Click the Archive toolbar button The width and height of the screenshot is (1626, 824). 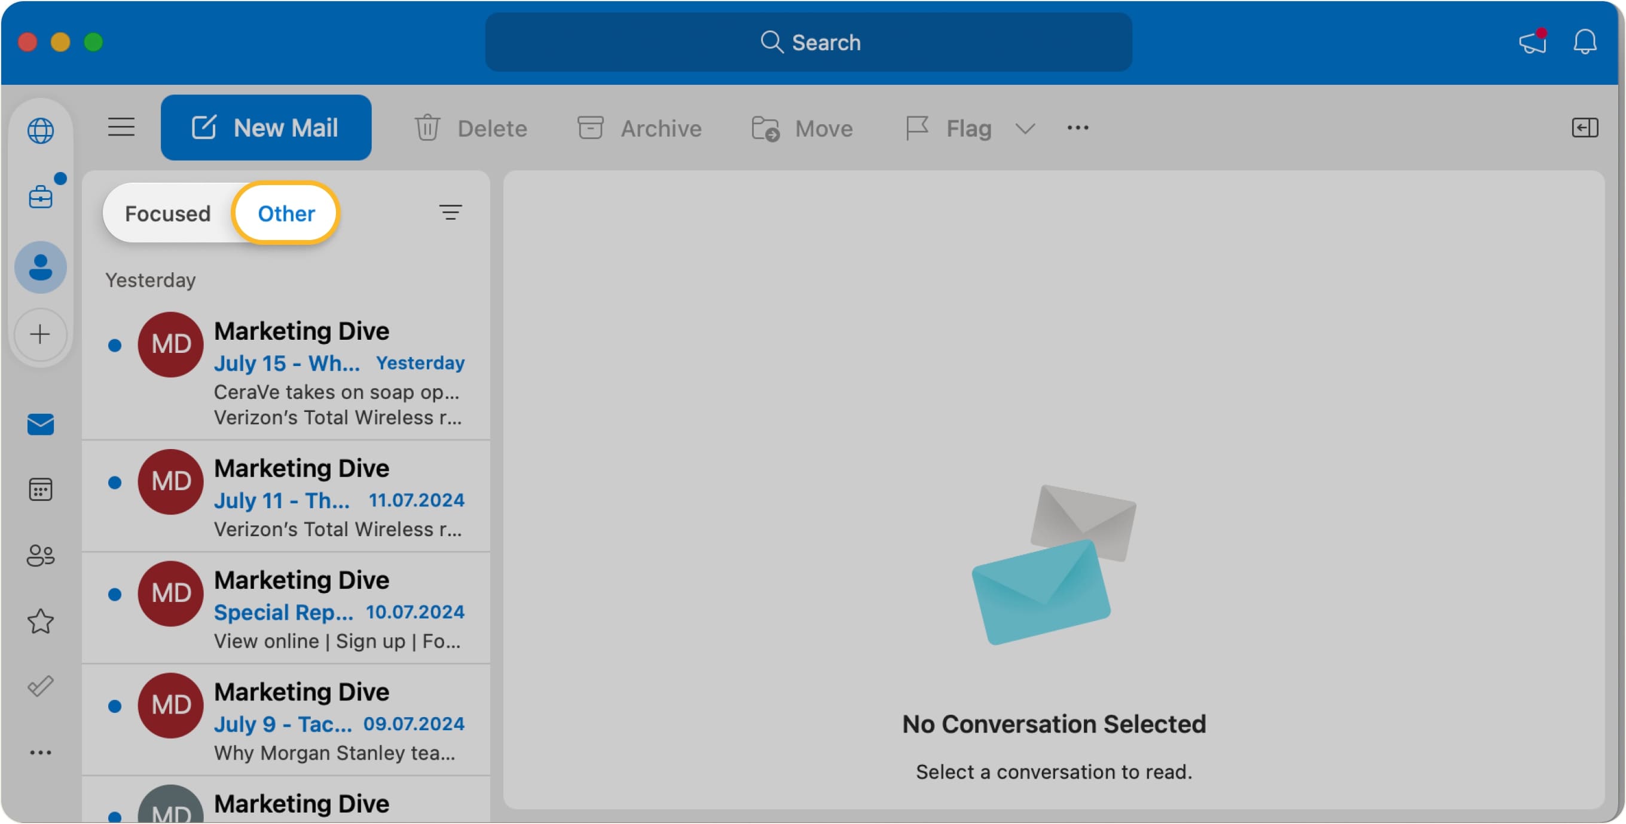pos(640,128)
